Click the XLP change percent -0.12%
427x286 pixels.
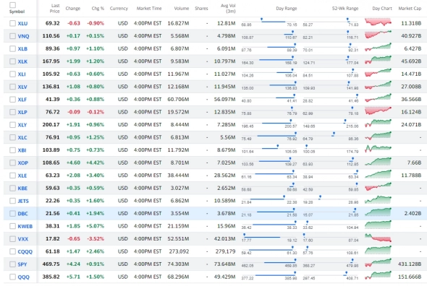coord(96,112)
